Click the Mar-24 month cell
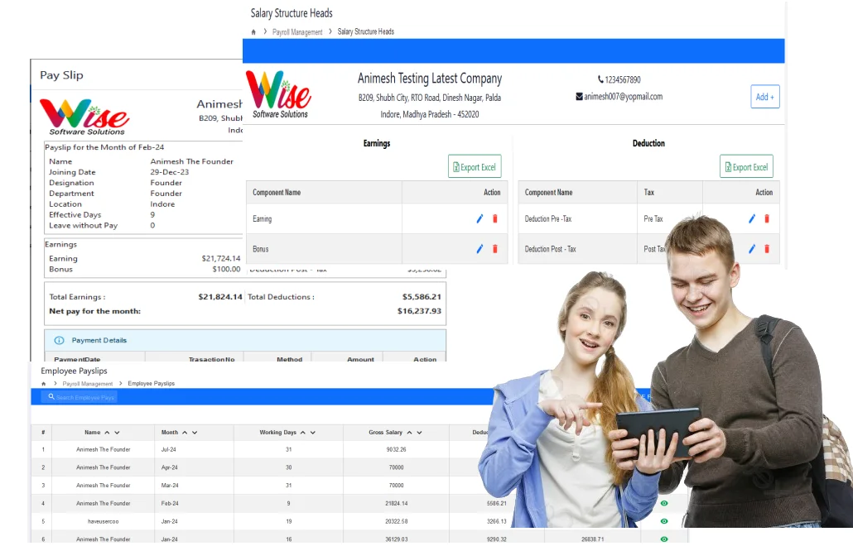Image resolution: width=853 pixels, height=546 pixels. pos(170,486)
